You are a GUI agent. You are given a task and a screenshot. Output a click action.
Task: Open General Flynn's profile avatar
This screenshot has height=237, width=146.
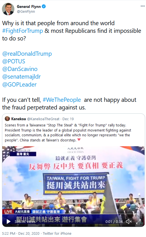(x=8, y=9)
